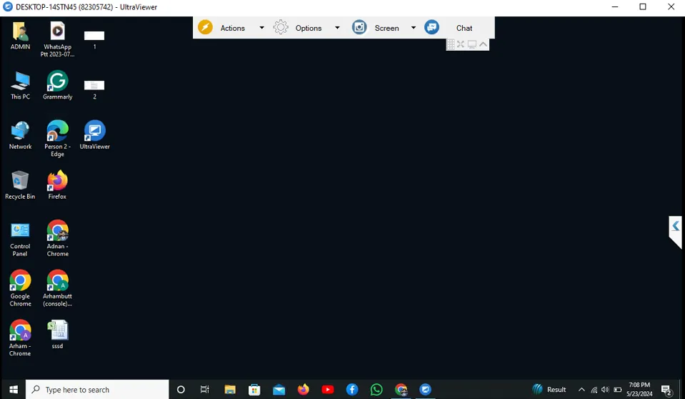Expand the dropdown arrow next to Actions
The width and height of the screenshot is (685, 399).
[x=261, y=28]
